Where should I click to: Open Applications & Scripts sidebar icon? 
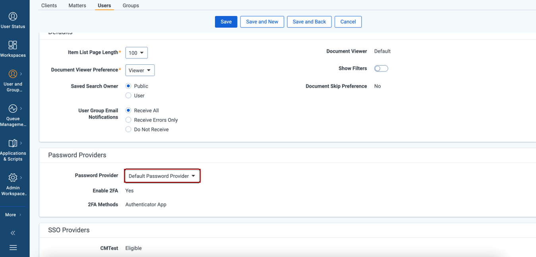click(13, 143)
